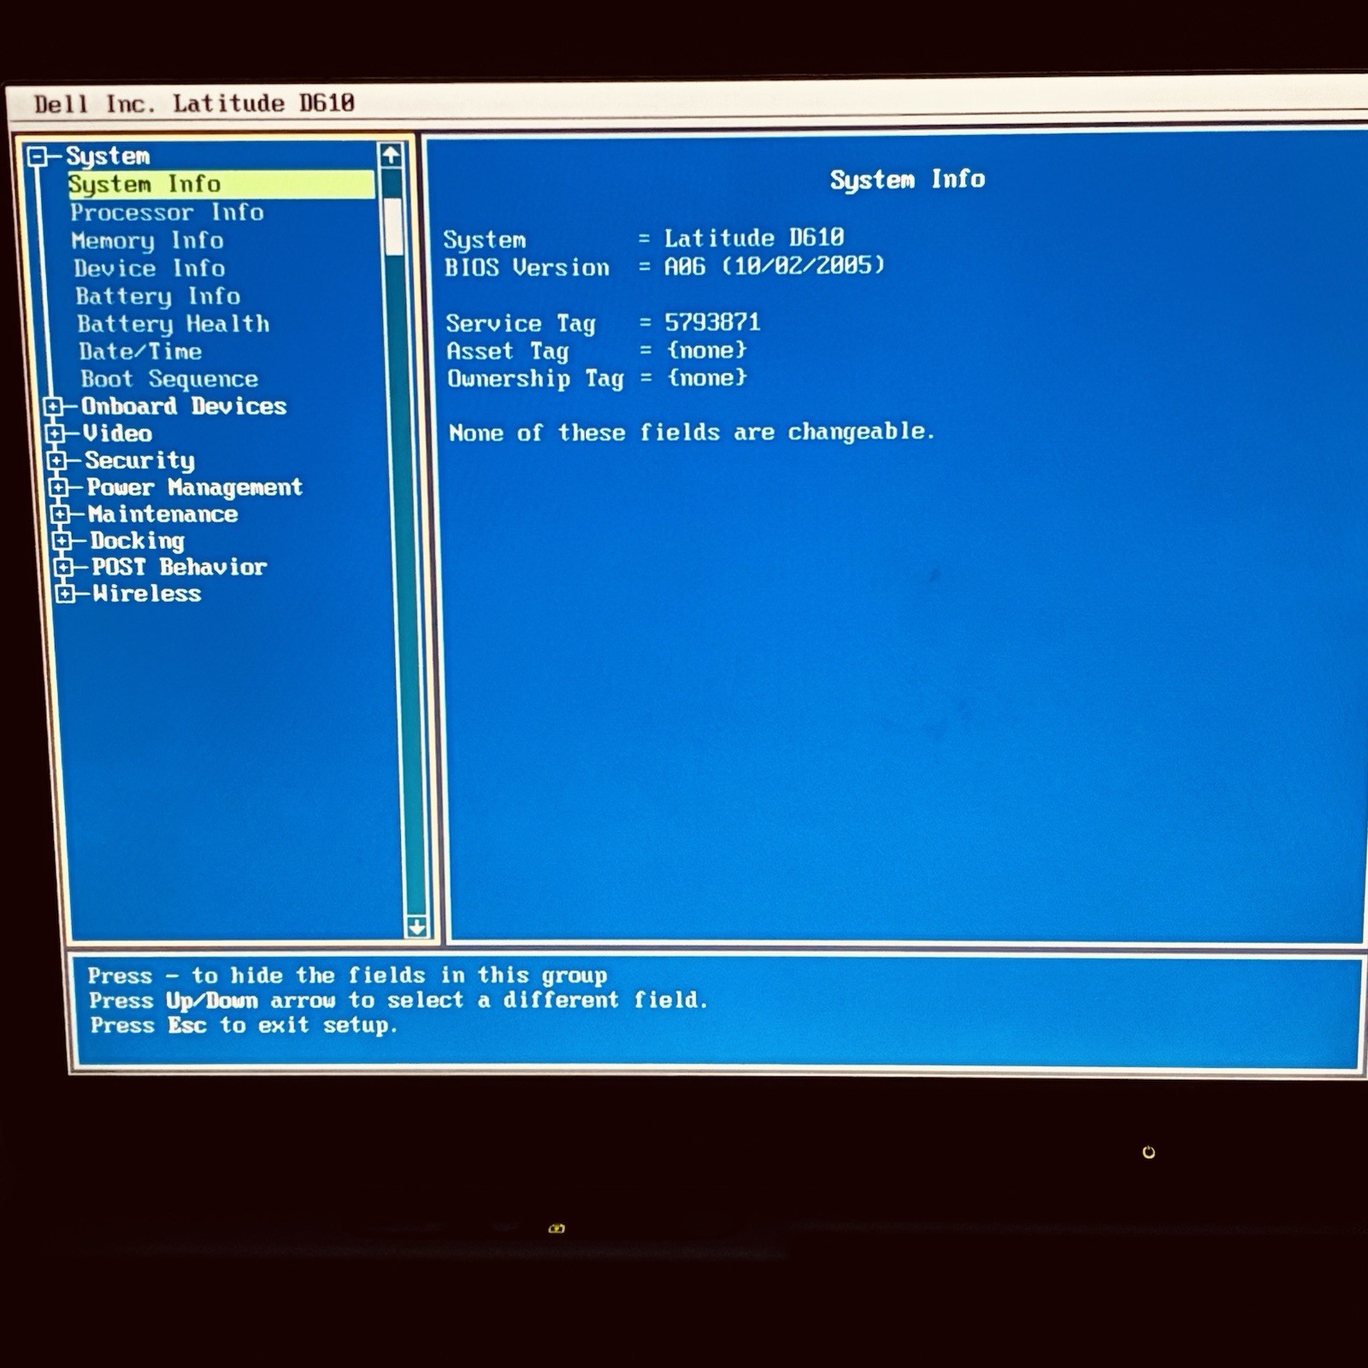Open Date/Time settings

click(140, 351)
